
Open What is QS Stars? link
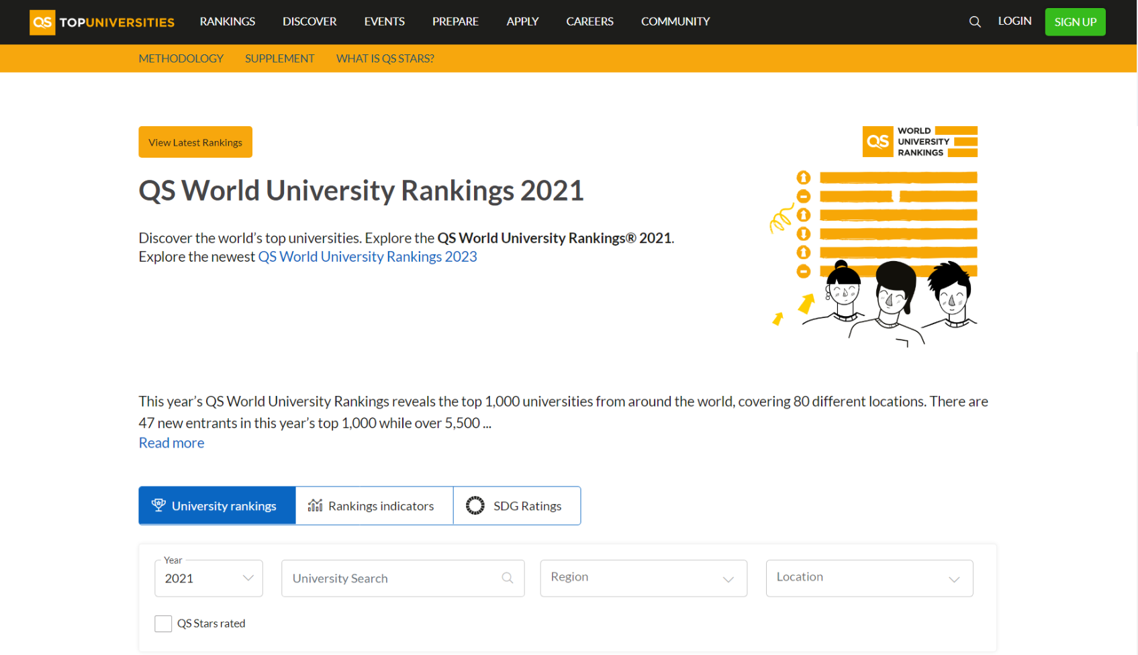click(385, 58)
